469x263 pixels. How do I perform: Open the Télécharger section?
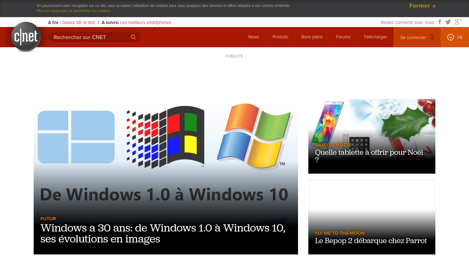coord(375,37)
